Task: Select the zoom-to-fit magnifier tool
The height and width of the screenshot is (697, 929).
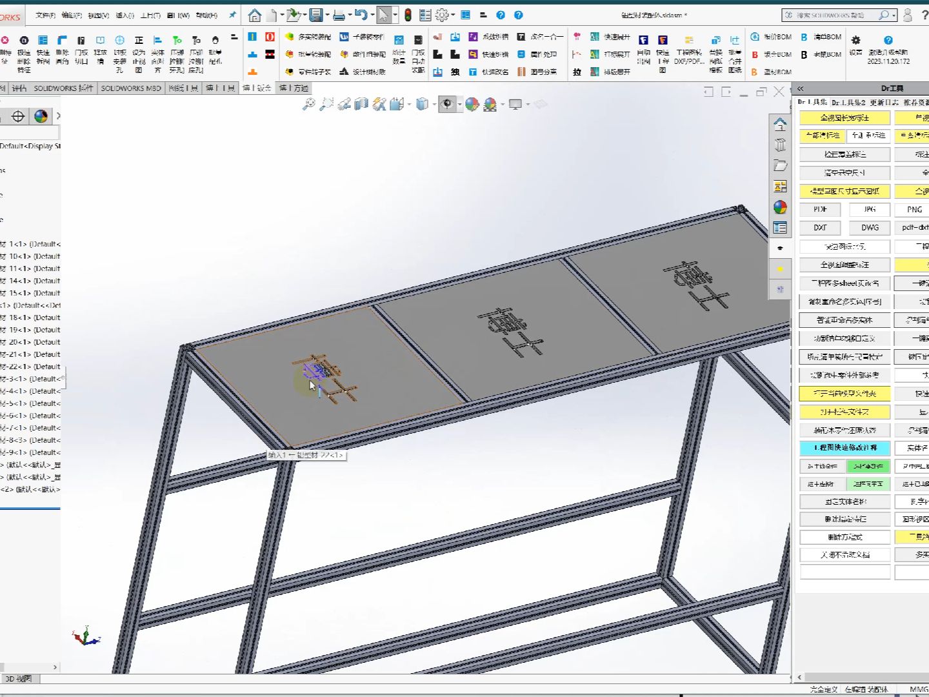Action: pyautogui.click(x=310, y=103)
